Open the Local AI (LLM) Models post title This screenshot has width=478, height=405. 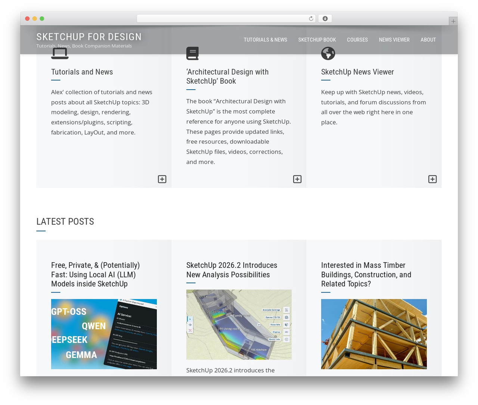(x=96, y=275)
